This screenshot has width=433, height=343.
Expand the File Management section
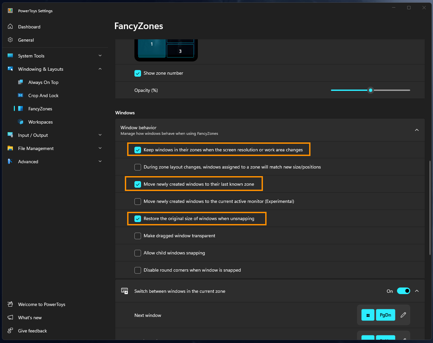[x=100, y=148]
